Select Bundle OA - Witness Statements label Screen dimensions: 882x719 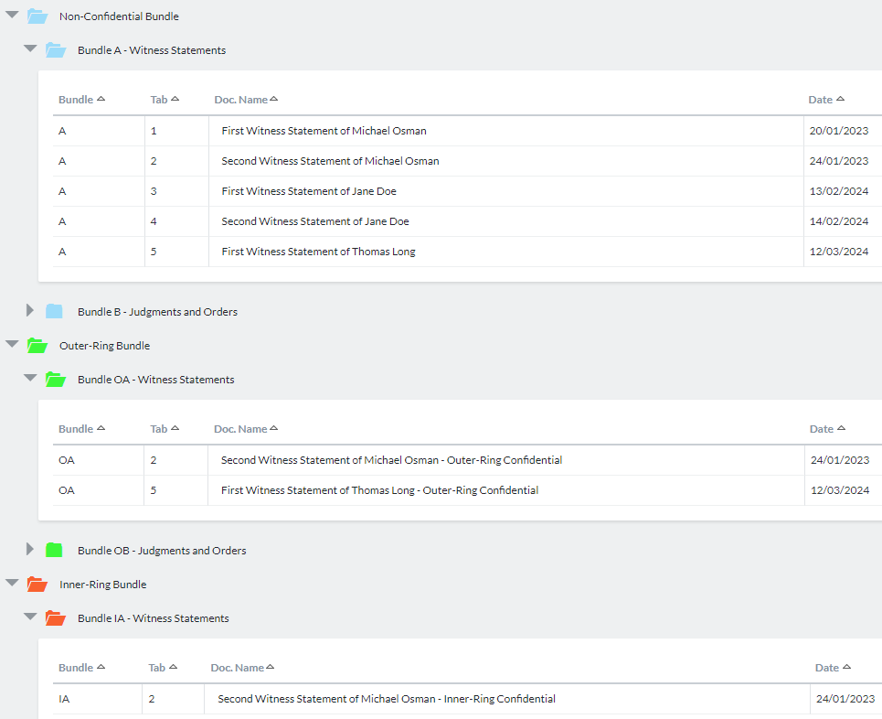pyautogui.click(x=155, y=380)
